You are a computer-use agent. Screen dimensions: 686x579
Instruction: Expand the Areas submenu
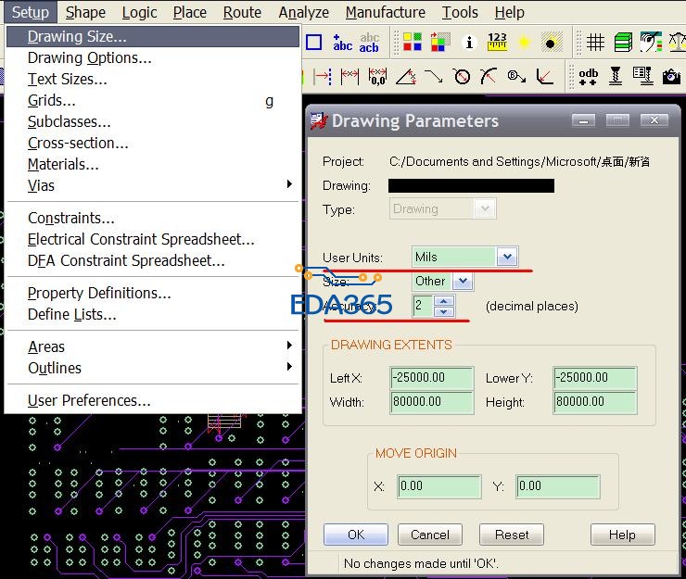(153, 346)
